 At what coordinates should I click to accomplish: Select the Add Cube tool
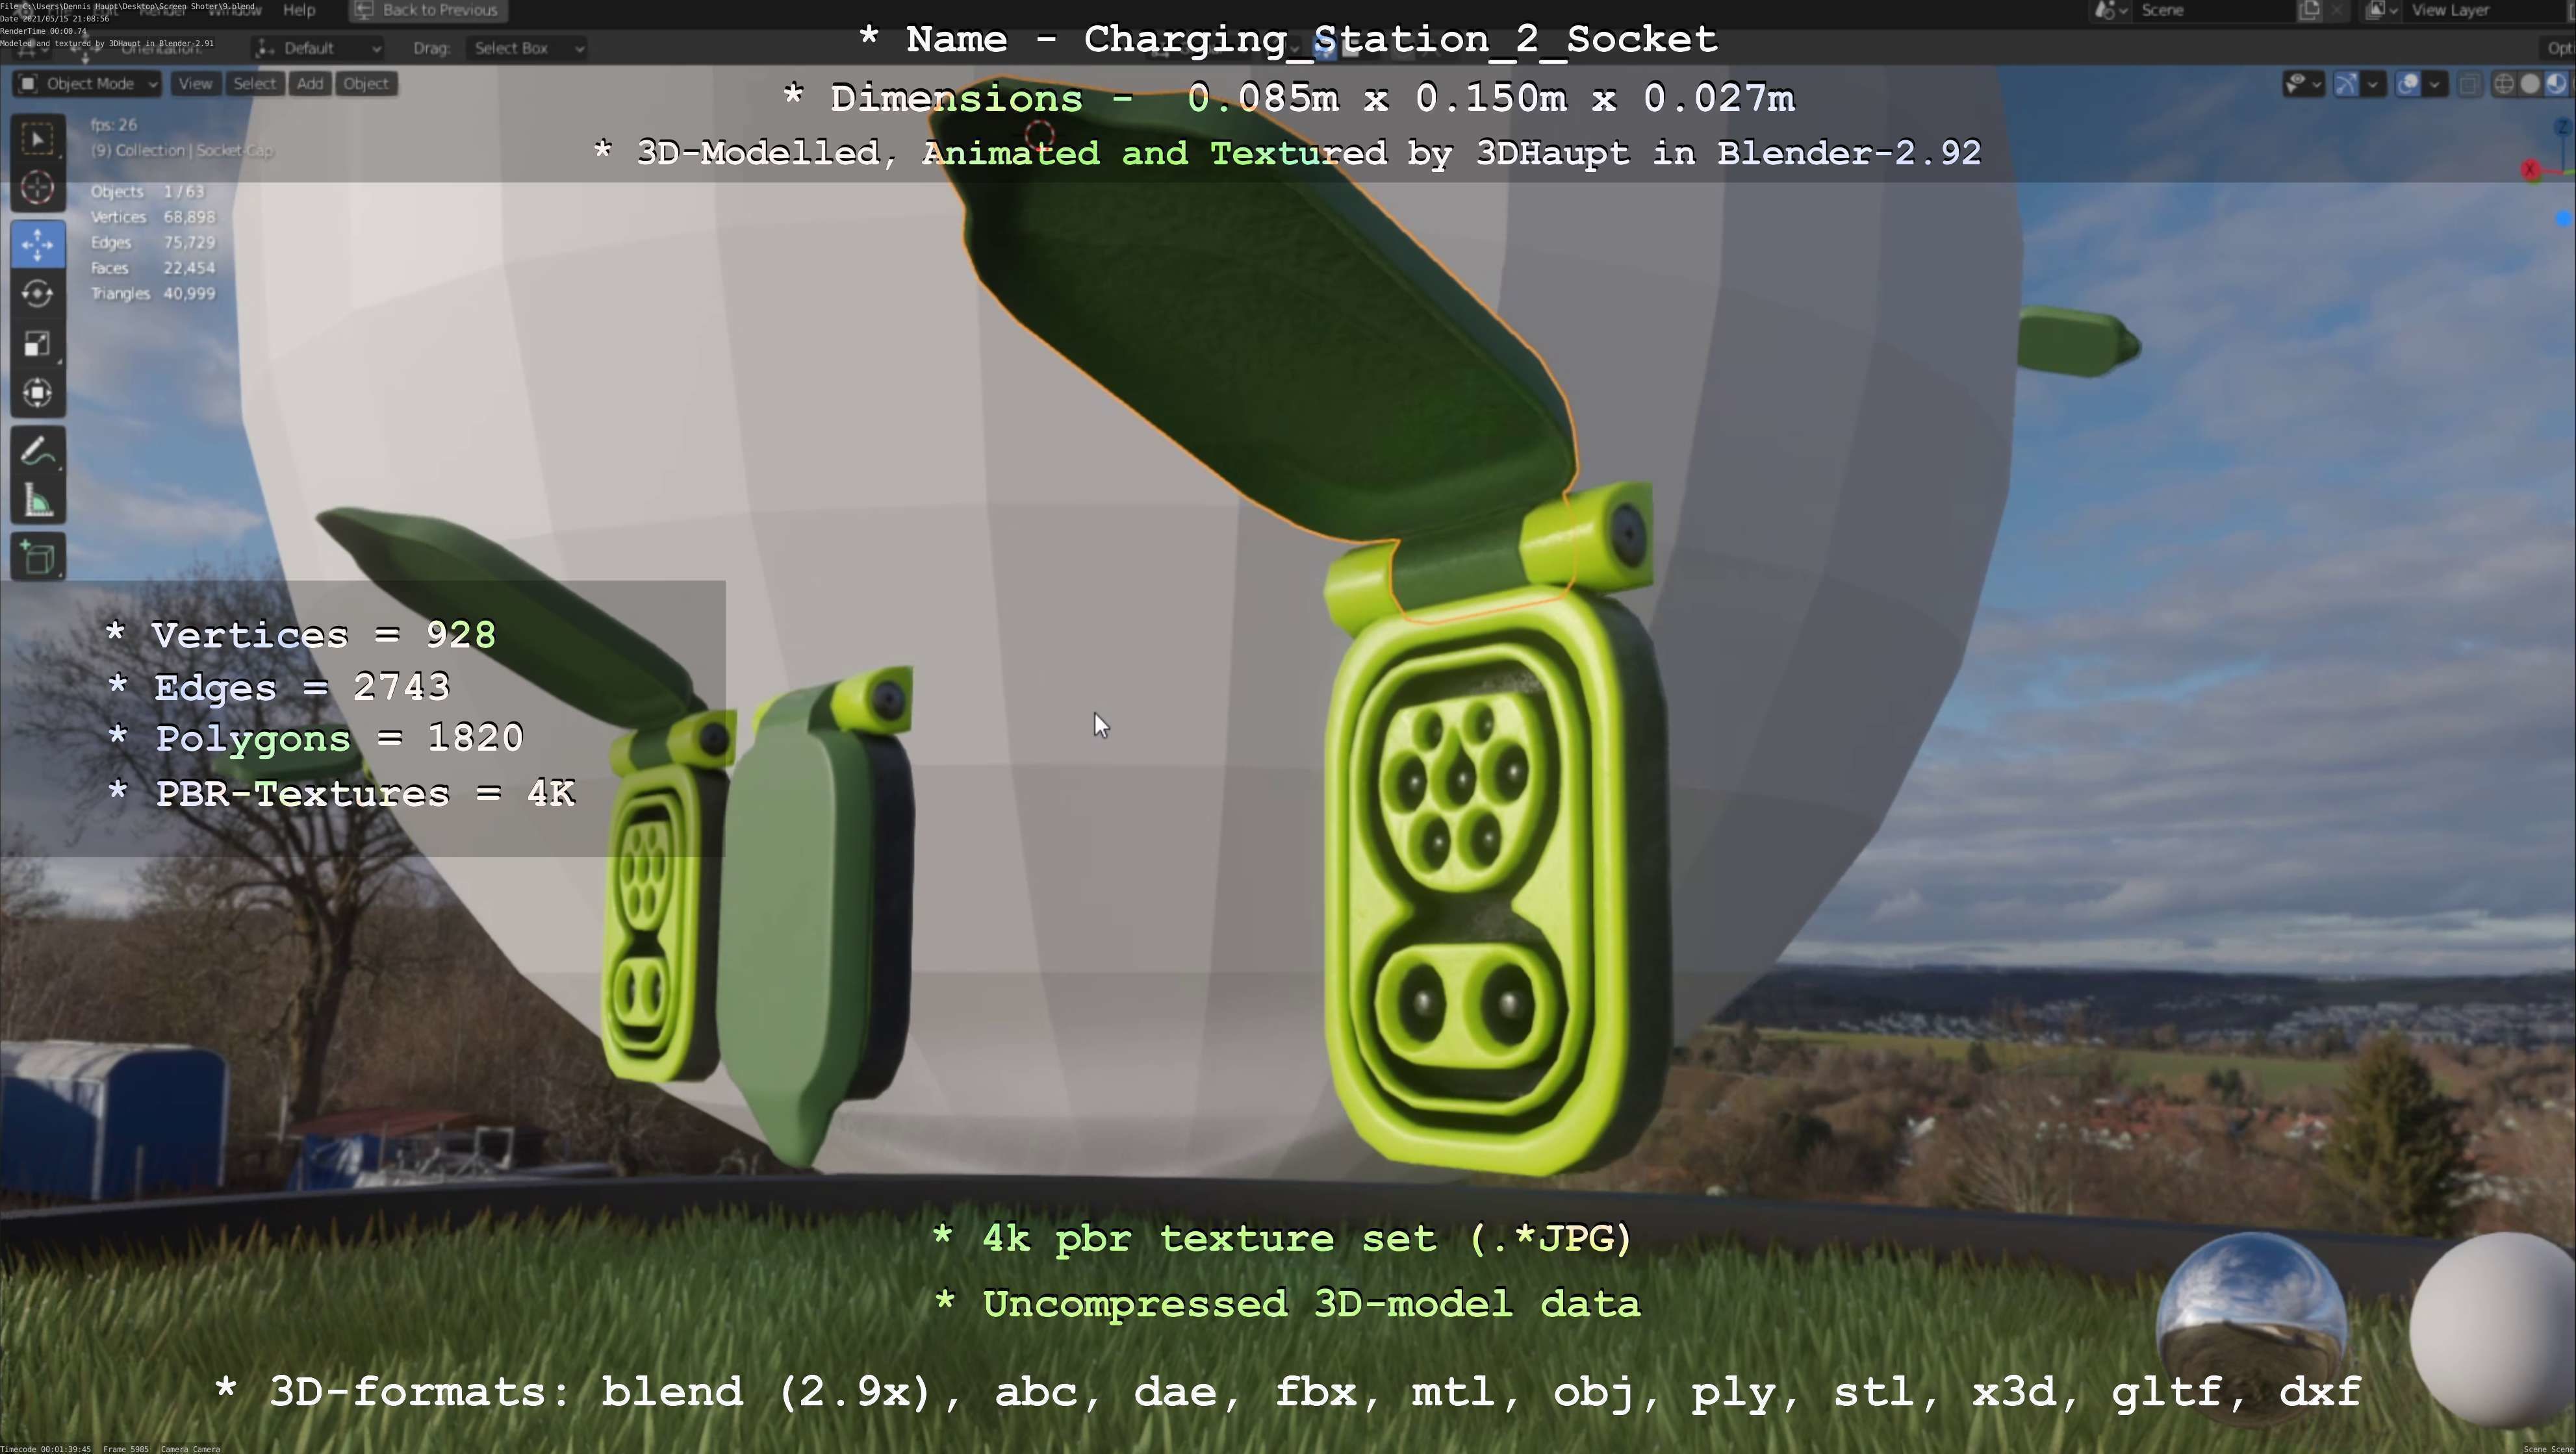click(38, 558)
